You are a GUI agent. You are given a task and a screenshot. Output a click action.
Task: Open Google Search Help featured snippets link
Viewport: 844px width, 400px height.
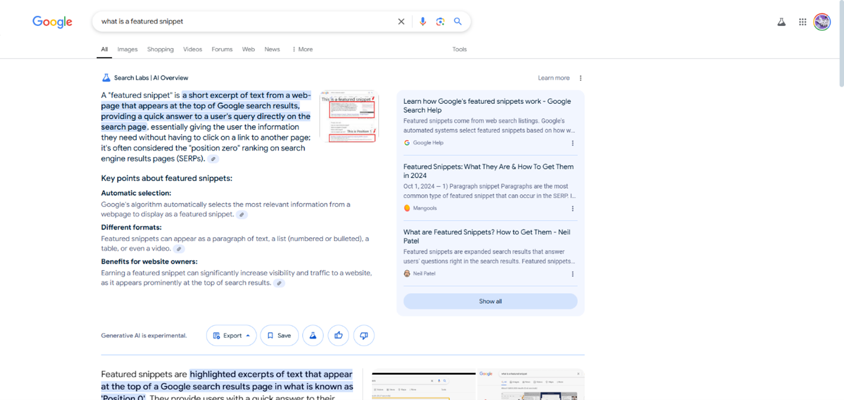487,106
